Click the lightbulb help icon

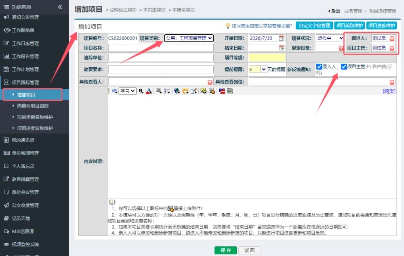tap(228, 26)
